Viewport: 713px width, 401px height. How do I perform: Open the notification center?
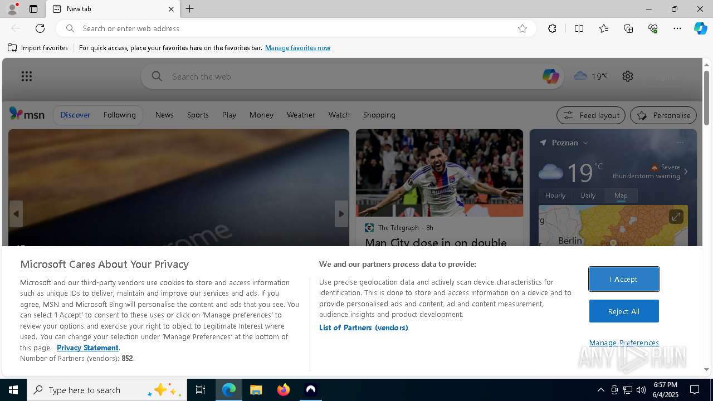695,390
